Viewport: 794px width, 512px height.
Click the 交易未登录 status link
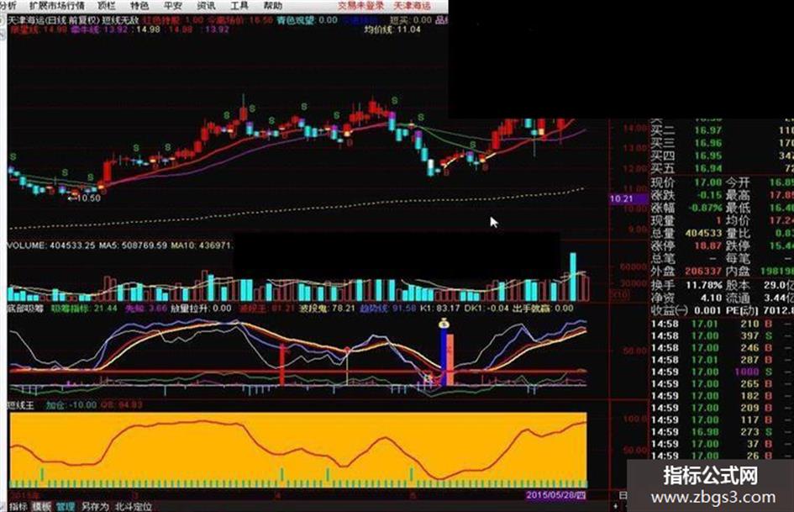(x=361, y=6)
